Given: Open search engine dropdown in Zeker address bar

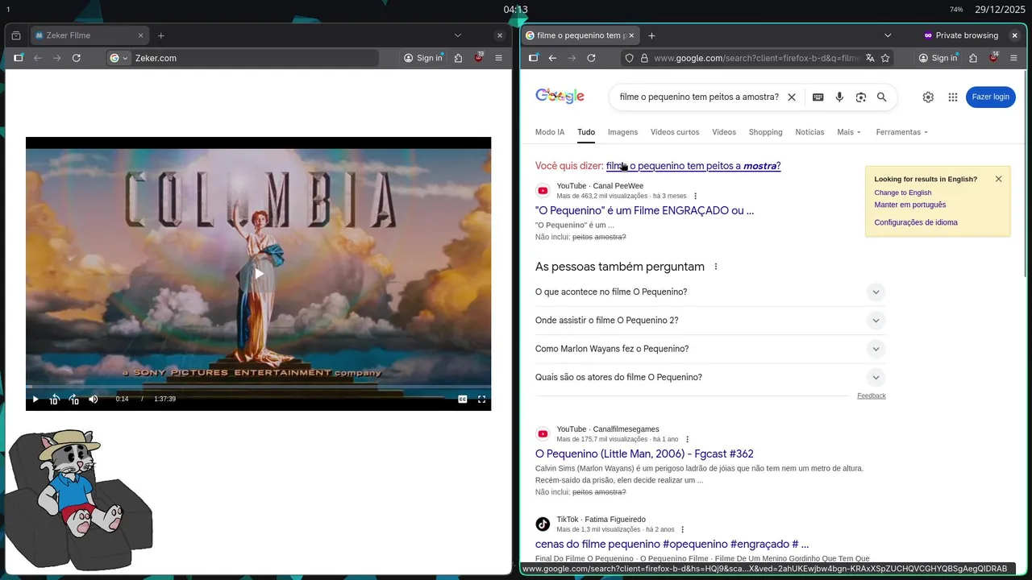Looking at the screenshot, I should 119,58.
